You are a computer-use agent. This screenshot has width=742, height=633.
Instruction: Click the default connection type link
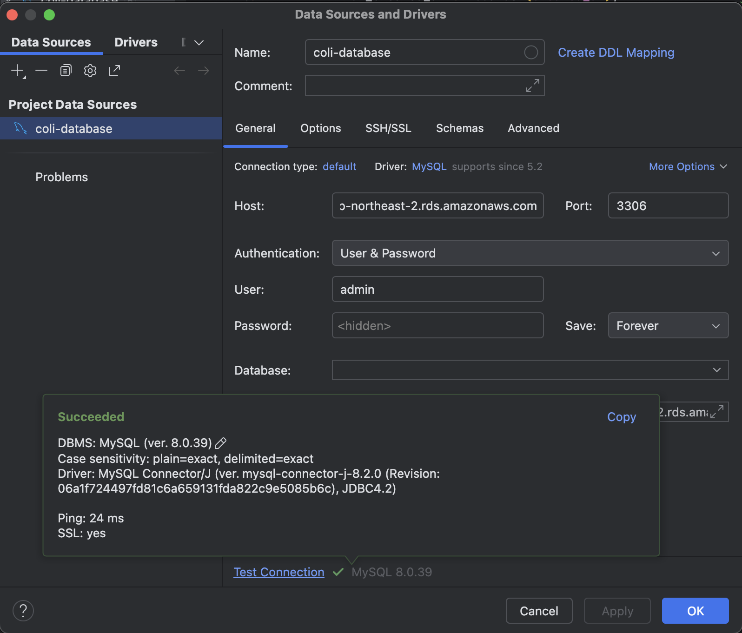click(x=339, y=166)
